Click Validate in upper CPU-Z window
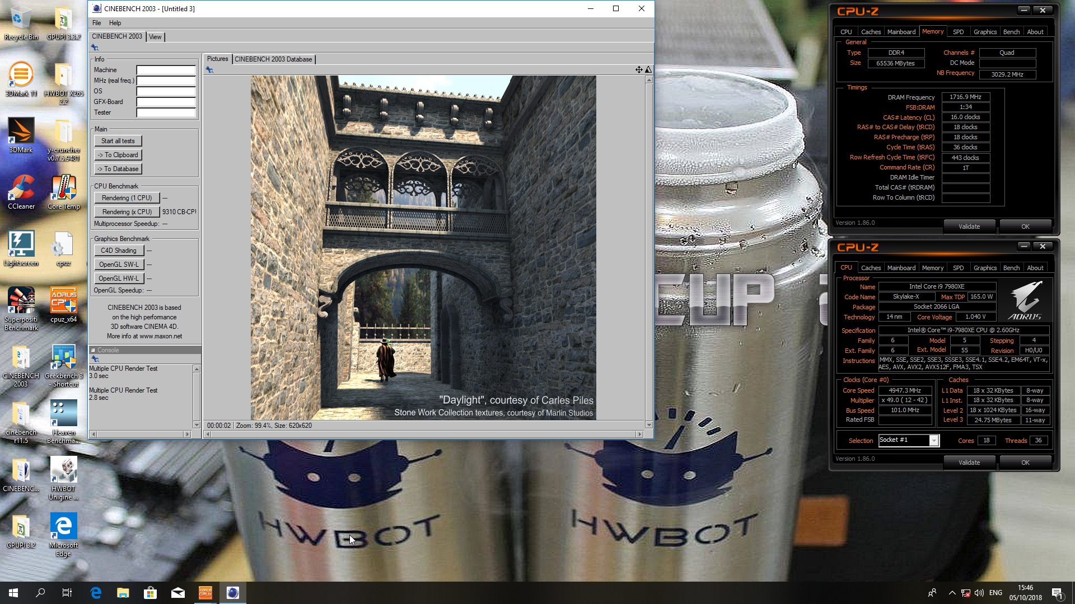 coord(969,226)
